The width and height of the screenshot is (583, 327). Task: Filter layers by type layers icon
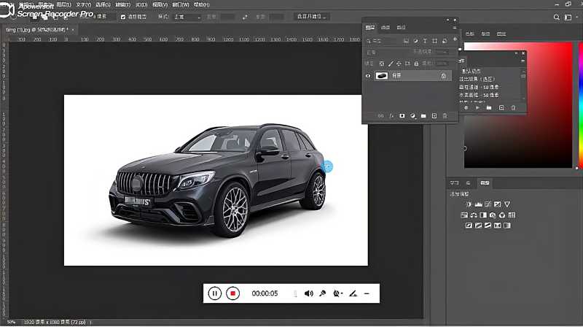point(425,41)
